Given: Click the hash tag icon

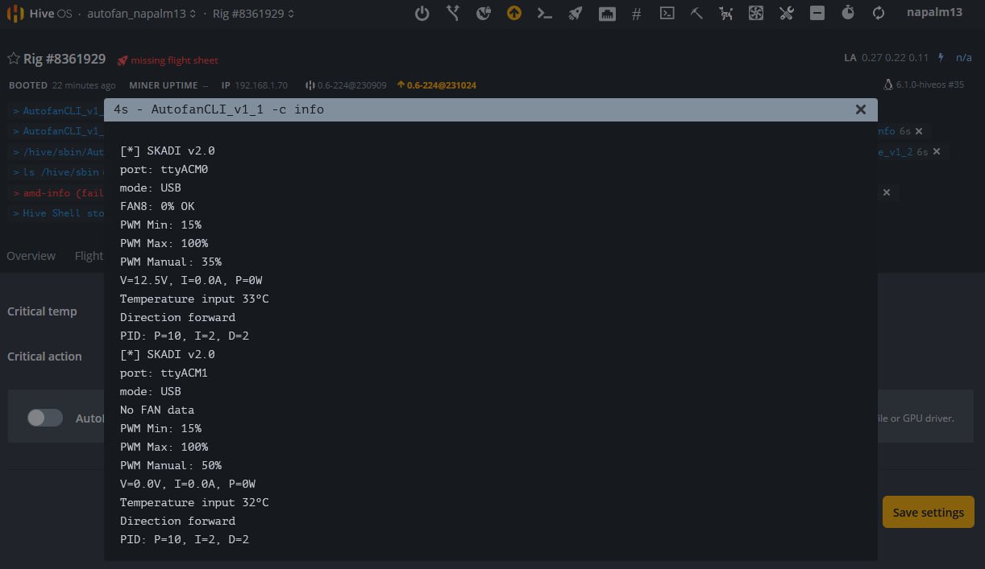Looking at the screenshot, I should pyautogui.click(x=636, y=14).
